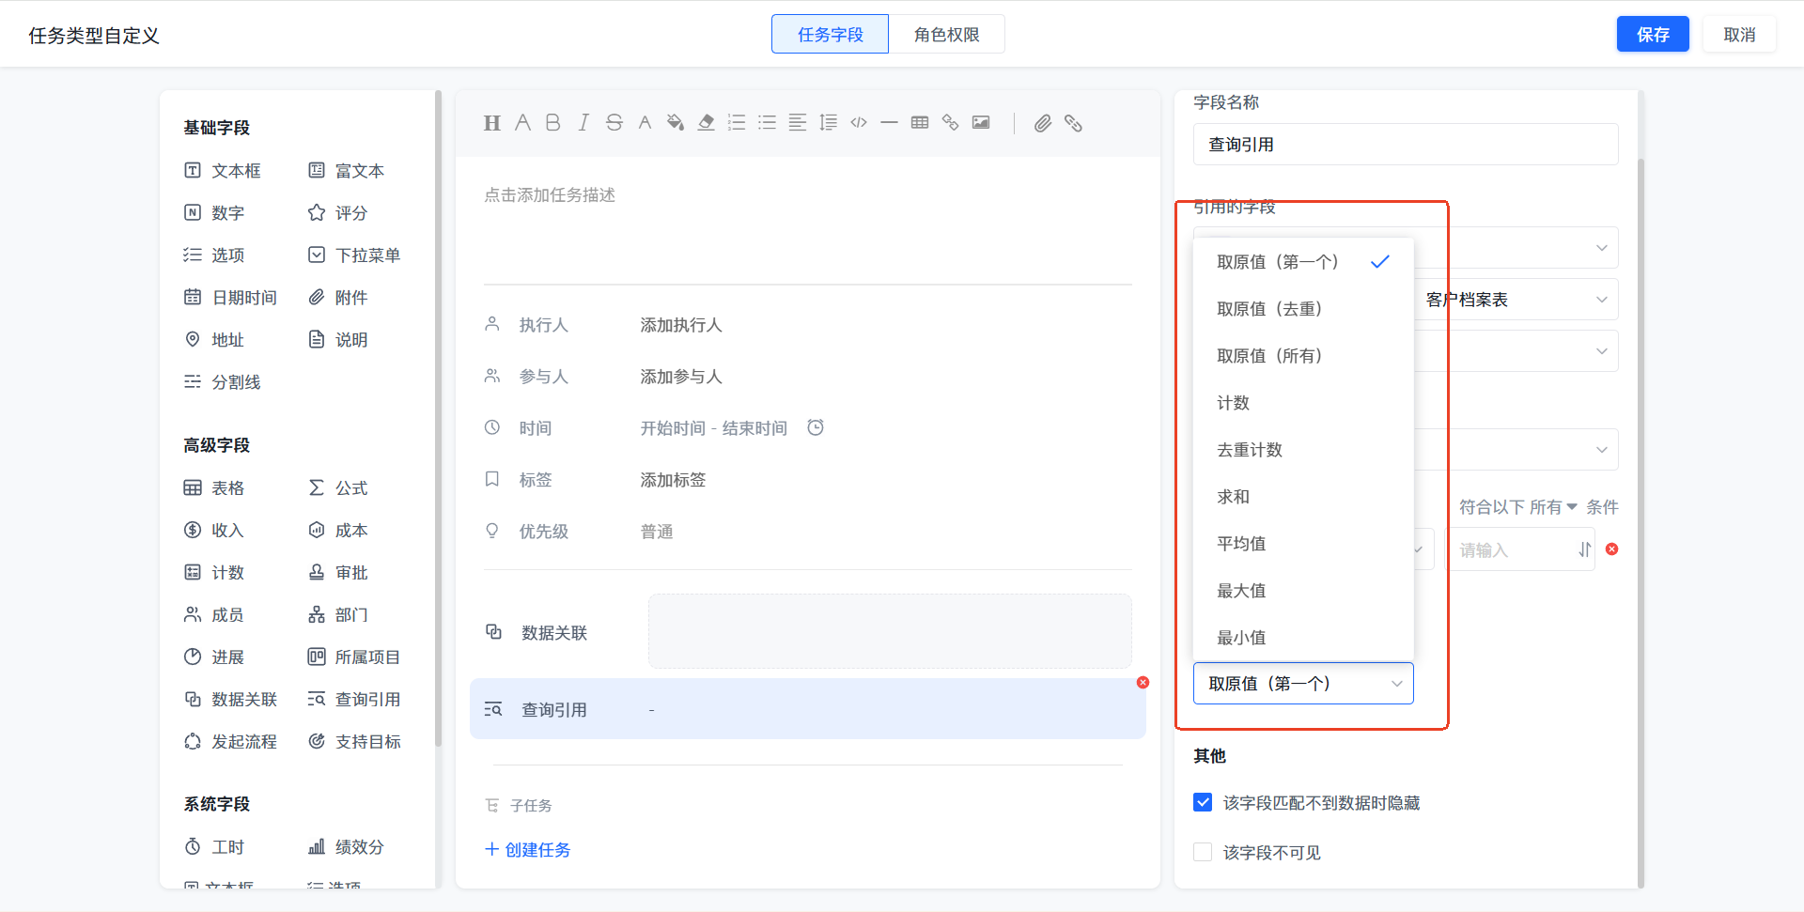The image size is (1804, 912).
Task: Click 创建任务 link
Action: [528, 850]
